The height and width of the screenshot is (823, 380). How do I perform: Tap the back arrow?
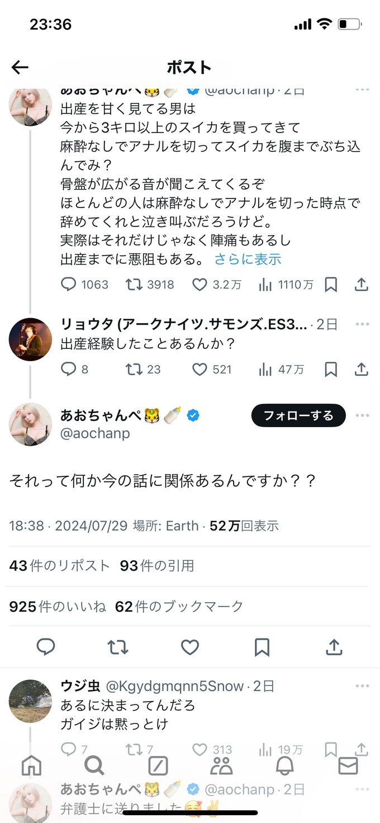(x=20, y=68)
